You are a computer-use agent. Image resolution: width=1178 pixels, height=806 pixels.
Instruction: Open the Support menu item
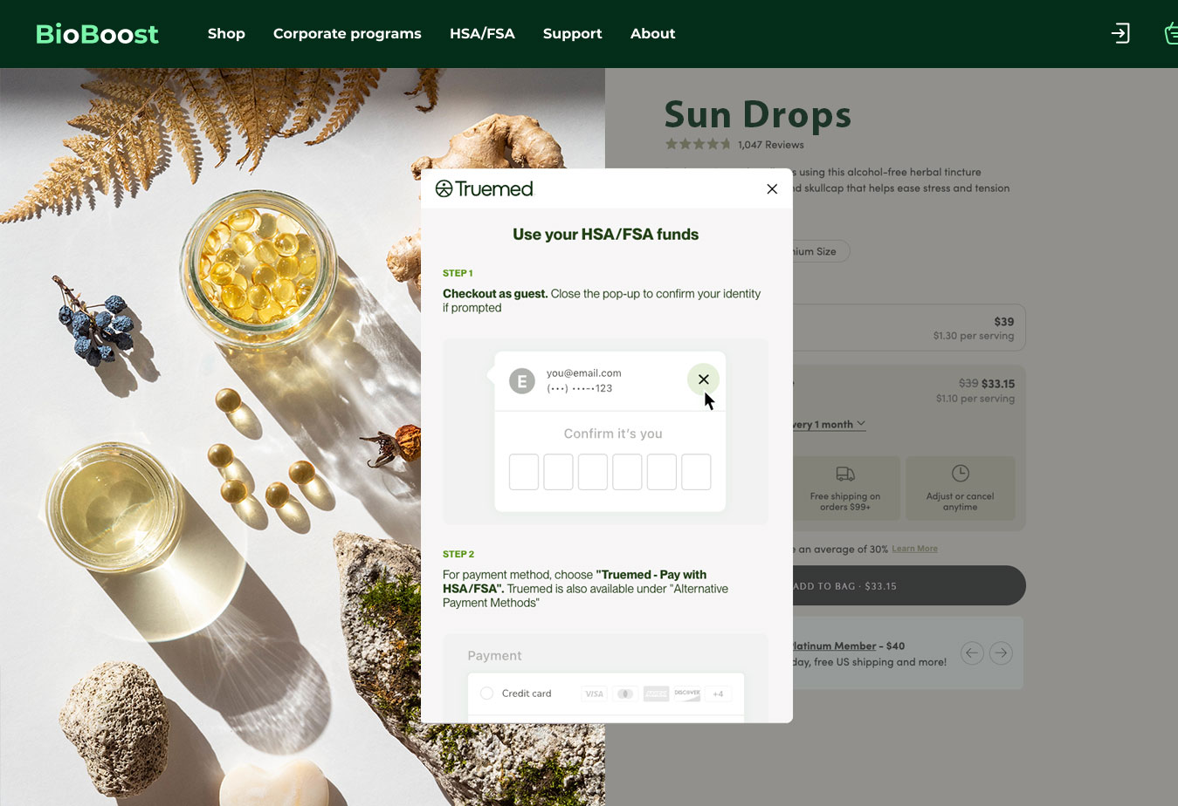(572, 34)
